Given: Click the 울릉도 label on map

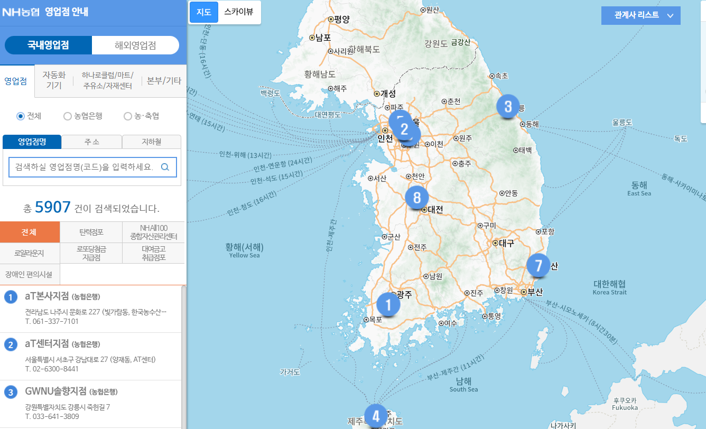Looking at the screenshot, I should 622,122.
